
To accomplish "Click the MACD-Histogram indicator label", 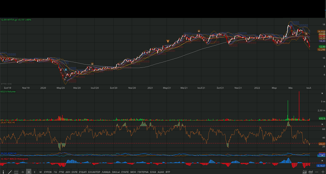I will click(x=14, y=159).
